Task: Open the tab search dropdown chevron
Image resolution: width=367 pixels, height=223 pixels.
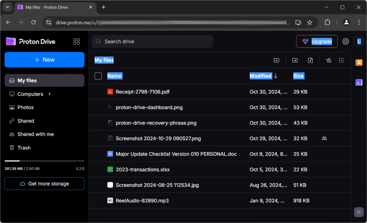Action: 8,7
